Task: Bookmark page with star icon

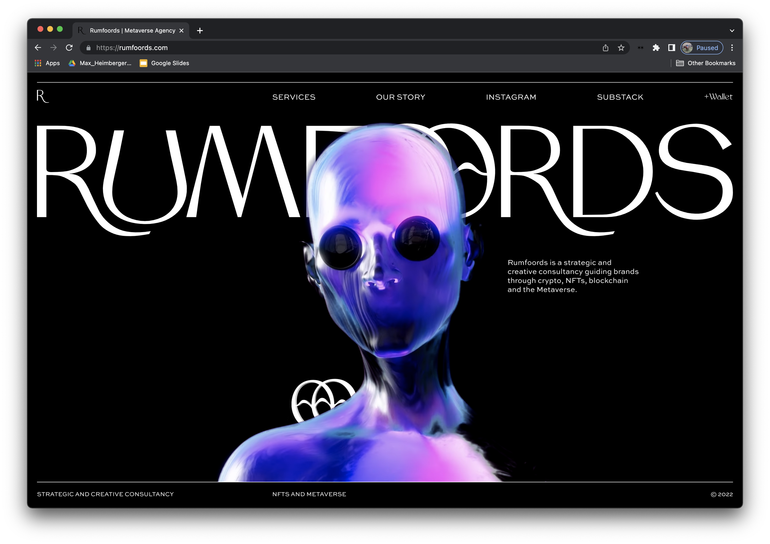Action: (x=621, y=48)
